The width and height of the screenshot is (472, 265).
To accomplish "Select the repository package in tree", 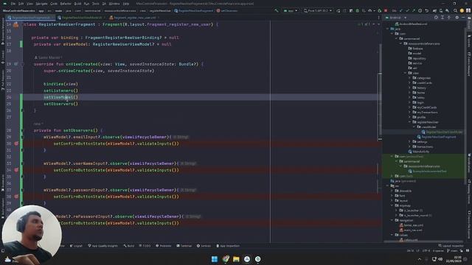I will pos(417,58).
